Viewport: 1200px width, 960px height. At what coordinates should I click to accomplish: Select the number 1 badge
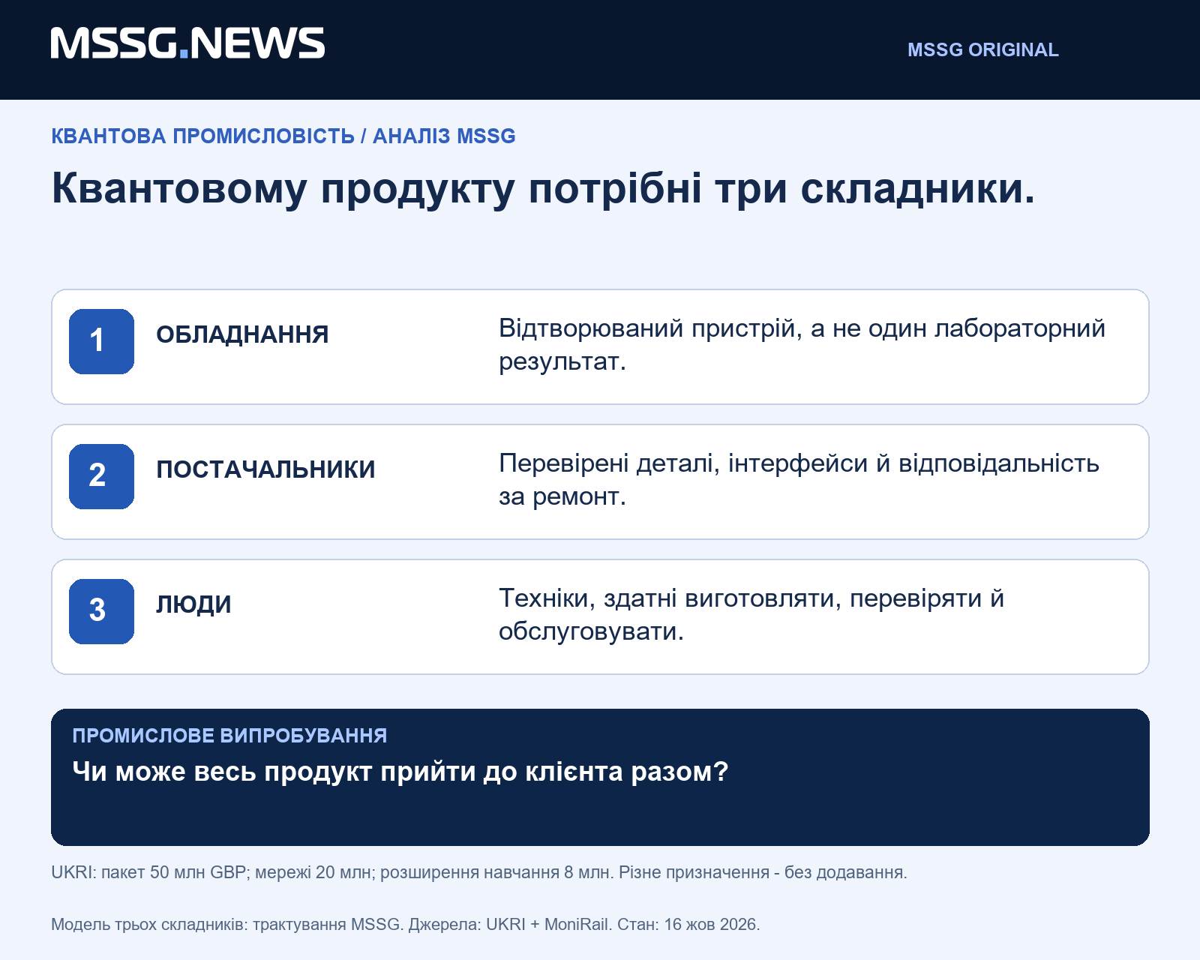[x=101, y=341]
